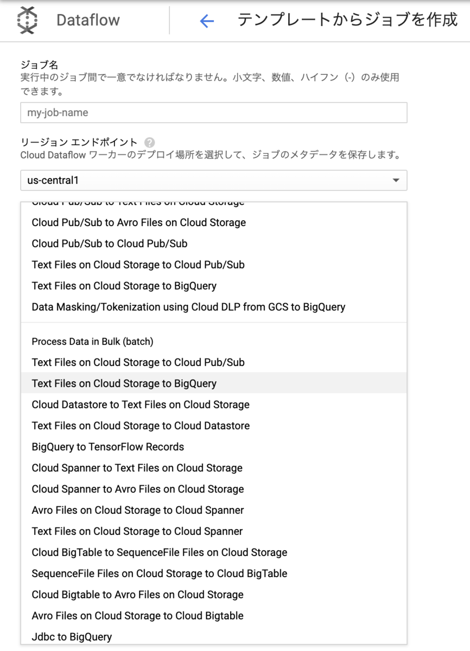
Task: Pick the highlighted Text Files to BigQuery batch option
Action: 214,384
